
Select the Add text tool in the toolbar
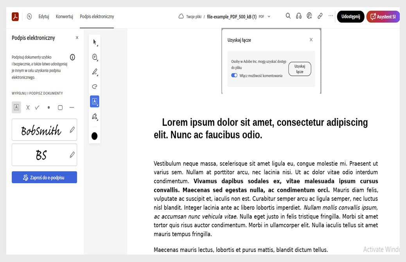tap(94, 101)
